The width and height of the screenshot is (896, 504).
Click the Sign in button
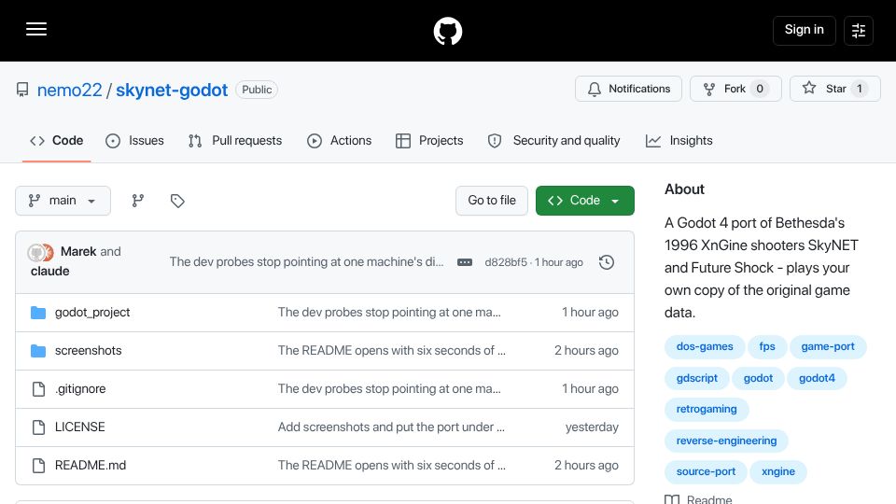tap(804, 30)
